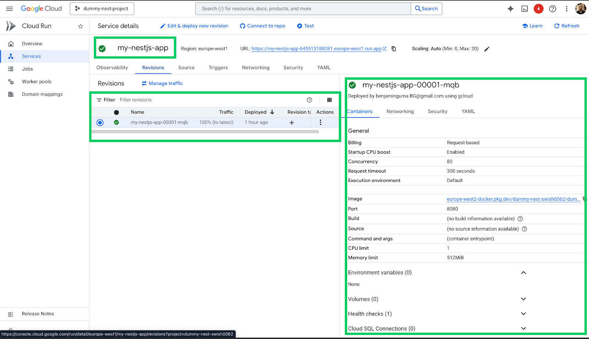Click the Filter icon in revisions table
The width and height of the screenshot is (589, 339).
coord(99,100)
